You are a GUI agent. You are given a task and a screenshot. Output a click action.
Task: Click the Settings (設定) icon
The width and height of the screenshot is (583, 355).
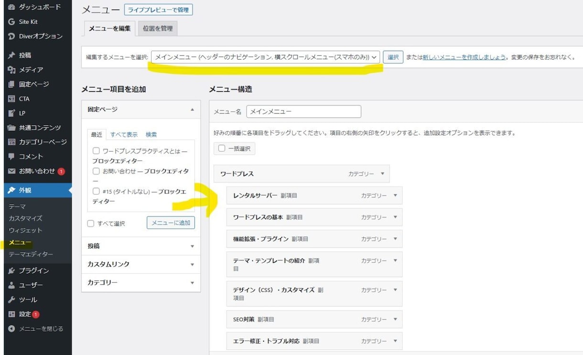12,314
